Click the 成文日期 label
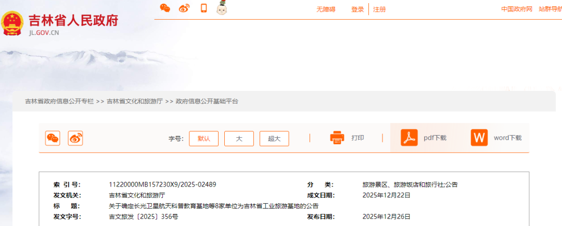This screenshot has height=226, width=562. pos(321,195)
